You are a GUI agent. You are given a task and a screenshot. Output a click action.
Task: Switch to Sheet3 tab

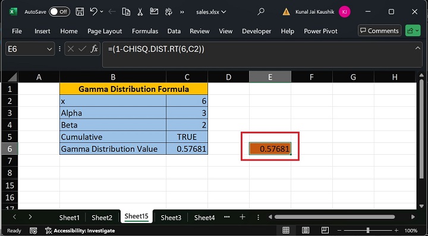pyautogui.click(x=171, y=218)
